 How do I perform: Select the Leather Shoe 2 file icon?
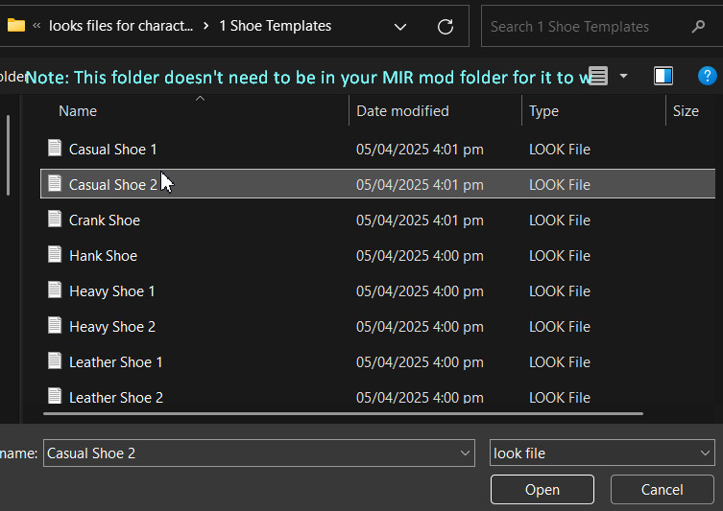coord(56,396)
